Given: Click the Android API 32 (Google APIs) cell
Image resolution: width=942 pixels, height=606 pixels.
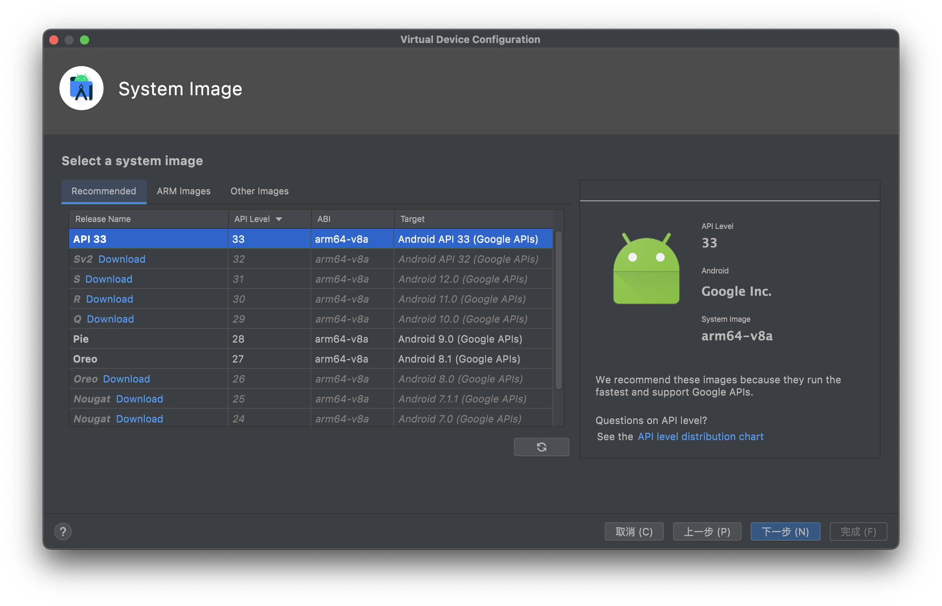Looking at the screenshot, I should (473, 259).
